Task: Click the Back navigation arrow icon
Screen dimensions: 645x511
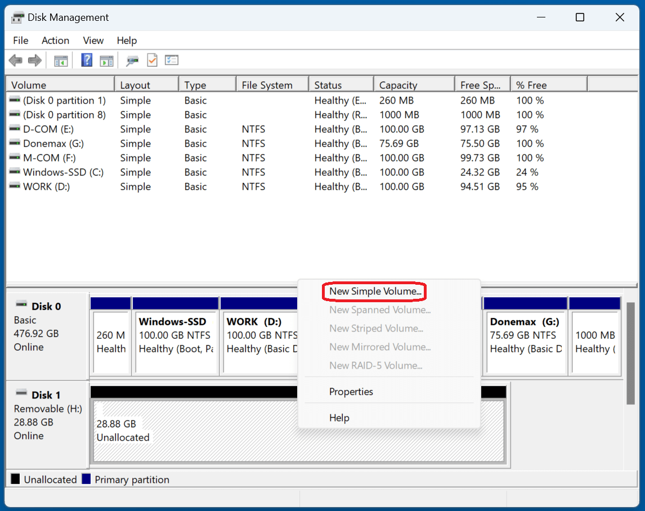Action: click(x=16, y=60)
